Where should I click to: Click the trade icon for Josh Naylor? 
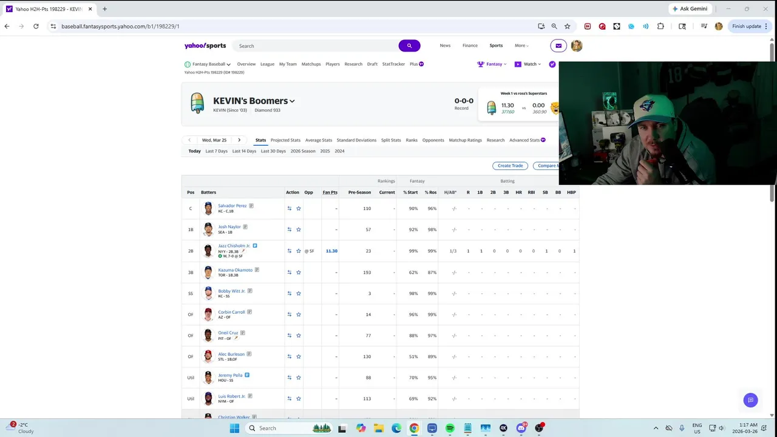290,229
